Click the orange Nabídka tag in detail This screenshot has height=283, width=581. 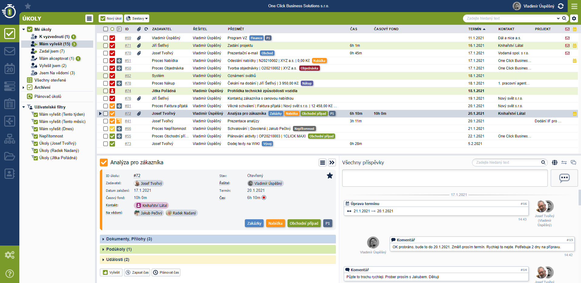pyautogui.click(x=275, y=224)
